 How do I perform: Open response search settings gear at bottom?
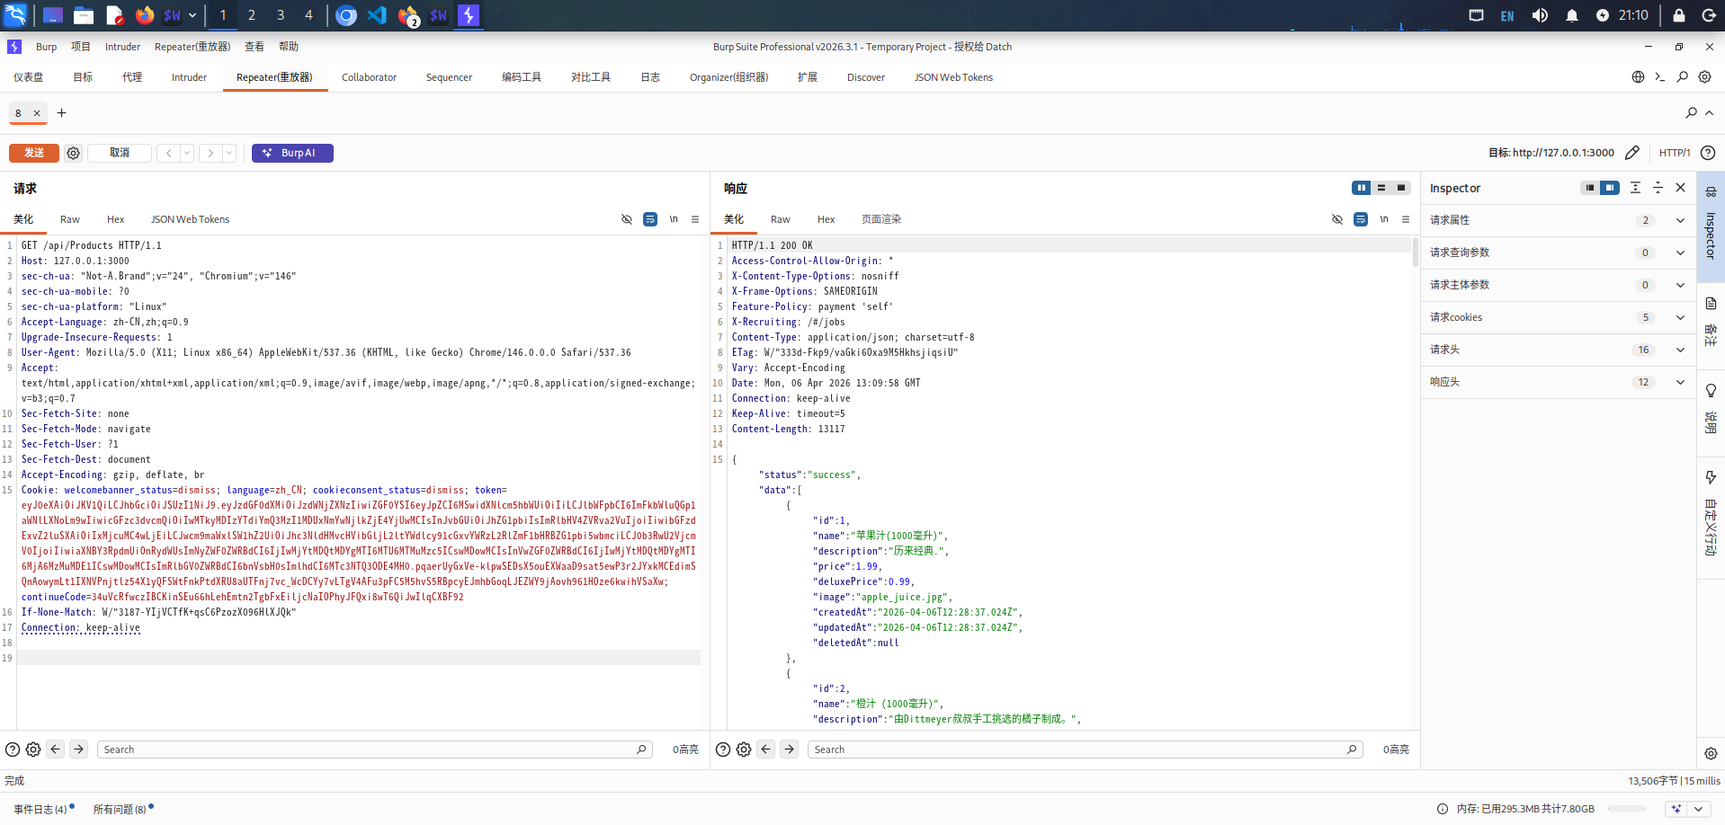744,750
